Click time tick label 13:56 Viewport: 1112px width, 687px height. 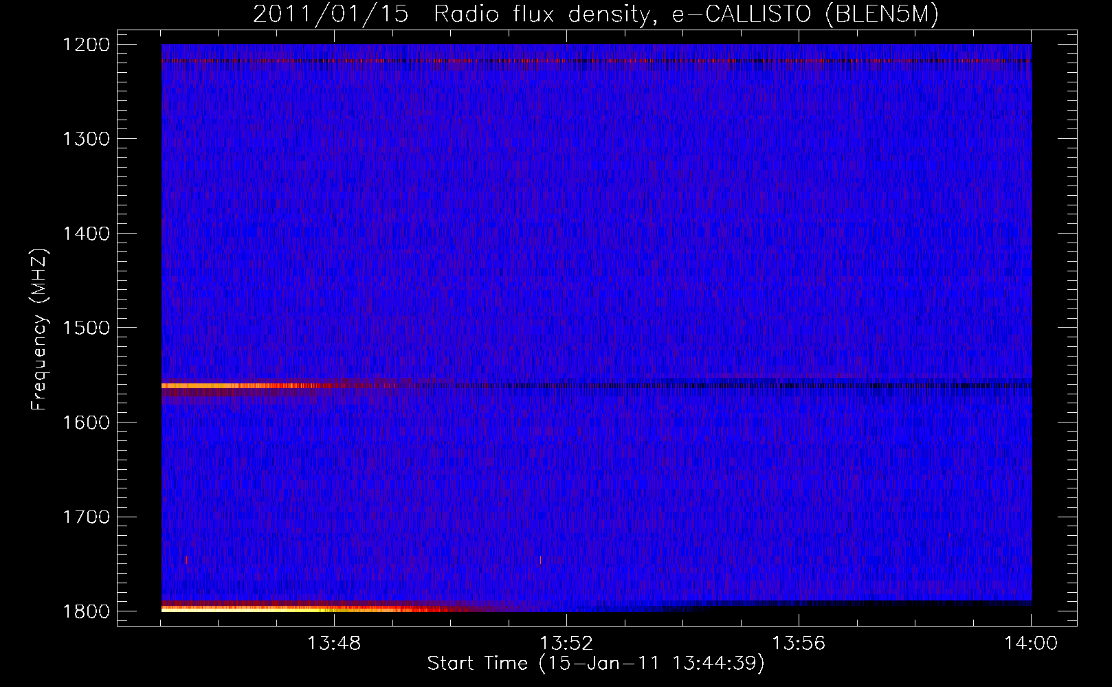pyautogui.click(x=799, y=644)
